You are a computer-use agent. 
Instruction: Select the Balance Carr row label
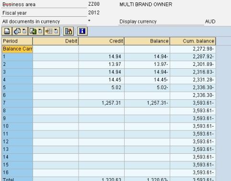coord(17,49)
